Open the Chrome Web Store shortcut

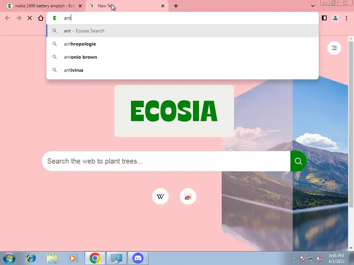pyautogui.click(x=188, y=196)
